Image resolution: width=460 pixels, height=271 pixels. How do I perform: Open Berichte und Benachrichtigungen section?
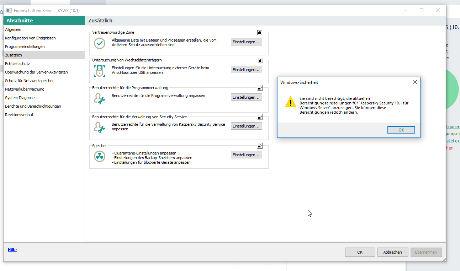(x=44, y=106)
